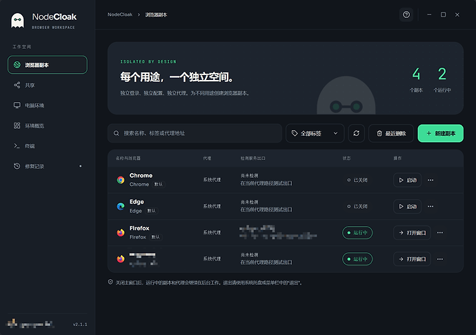
Task: Click the Edge profile name
Action: click(x=137, y=202)
